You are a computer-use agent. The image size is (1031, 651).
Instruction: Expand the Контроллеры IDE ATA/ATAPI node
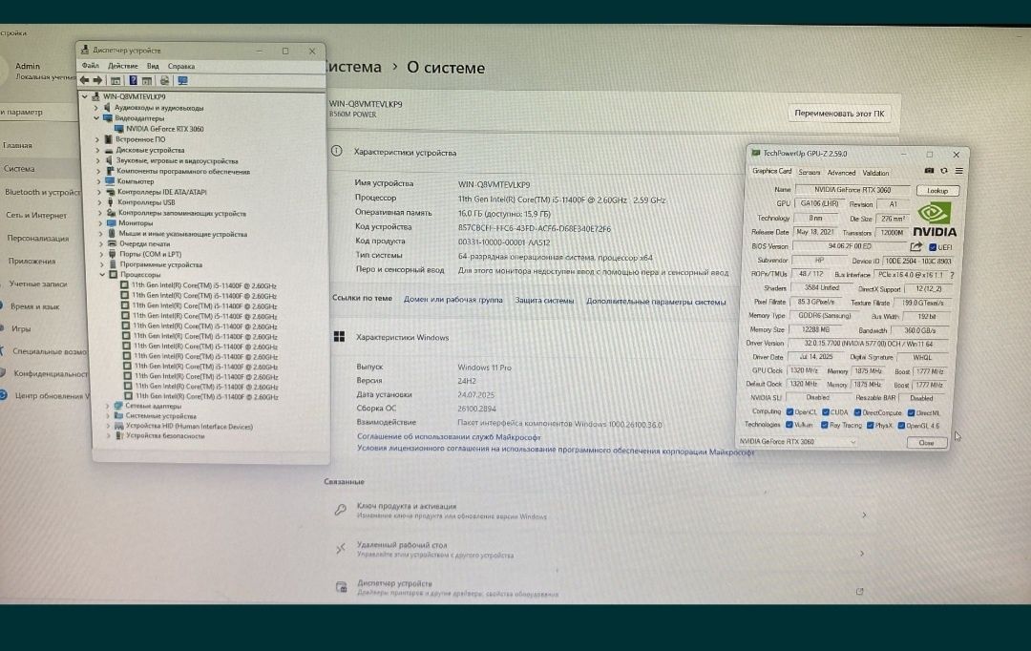point(99,192)
